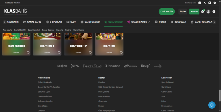Open Genel Şartlar Ve Kurallar link

tap(49, 87)
